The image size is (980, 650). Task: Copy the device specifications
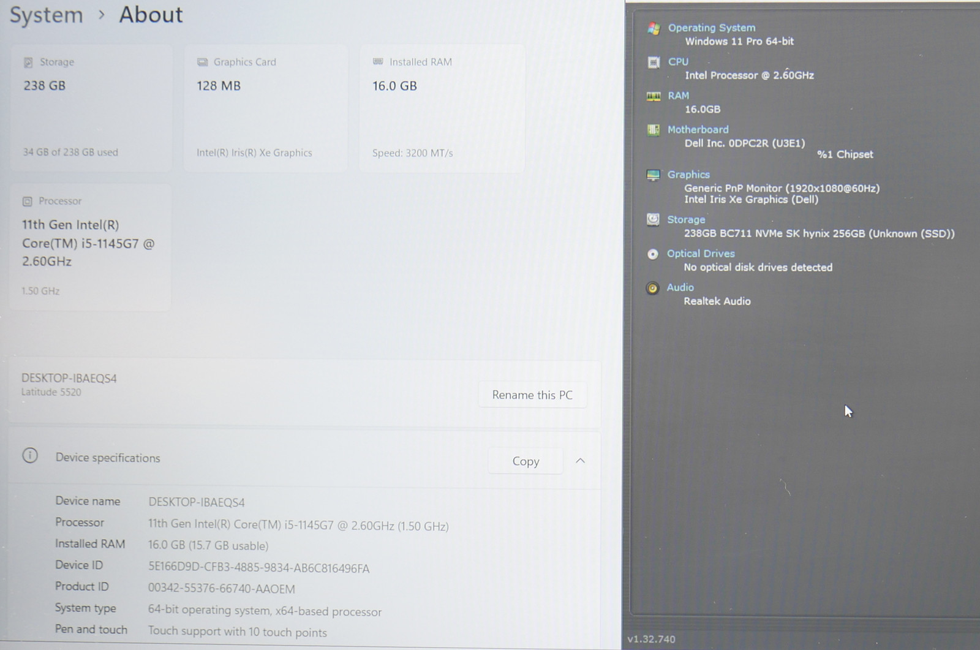[526, 461]
